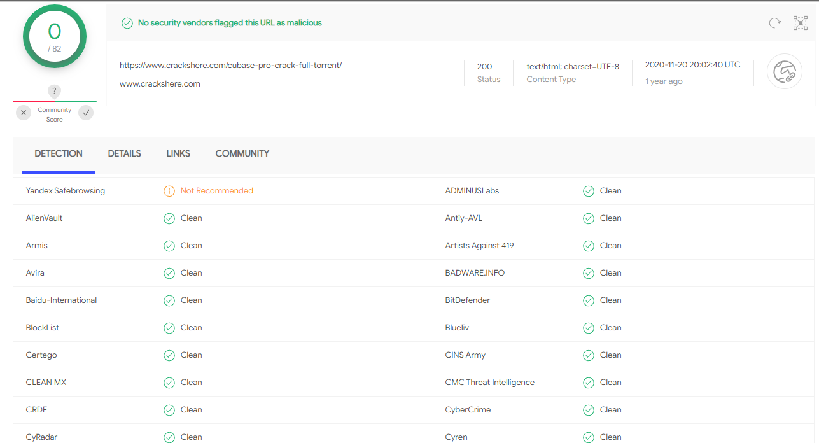This screenshot has width=819, height=443.
Task: Click the clean check icon for Certego
Action: pos(169,355)
